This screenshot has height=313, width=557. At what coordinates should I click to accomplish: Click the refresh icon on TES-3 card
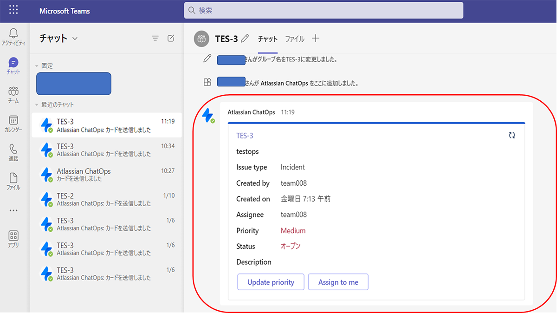tap(512, 135)
